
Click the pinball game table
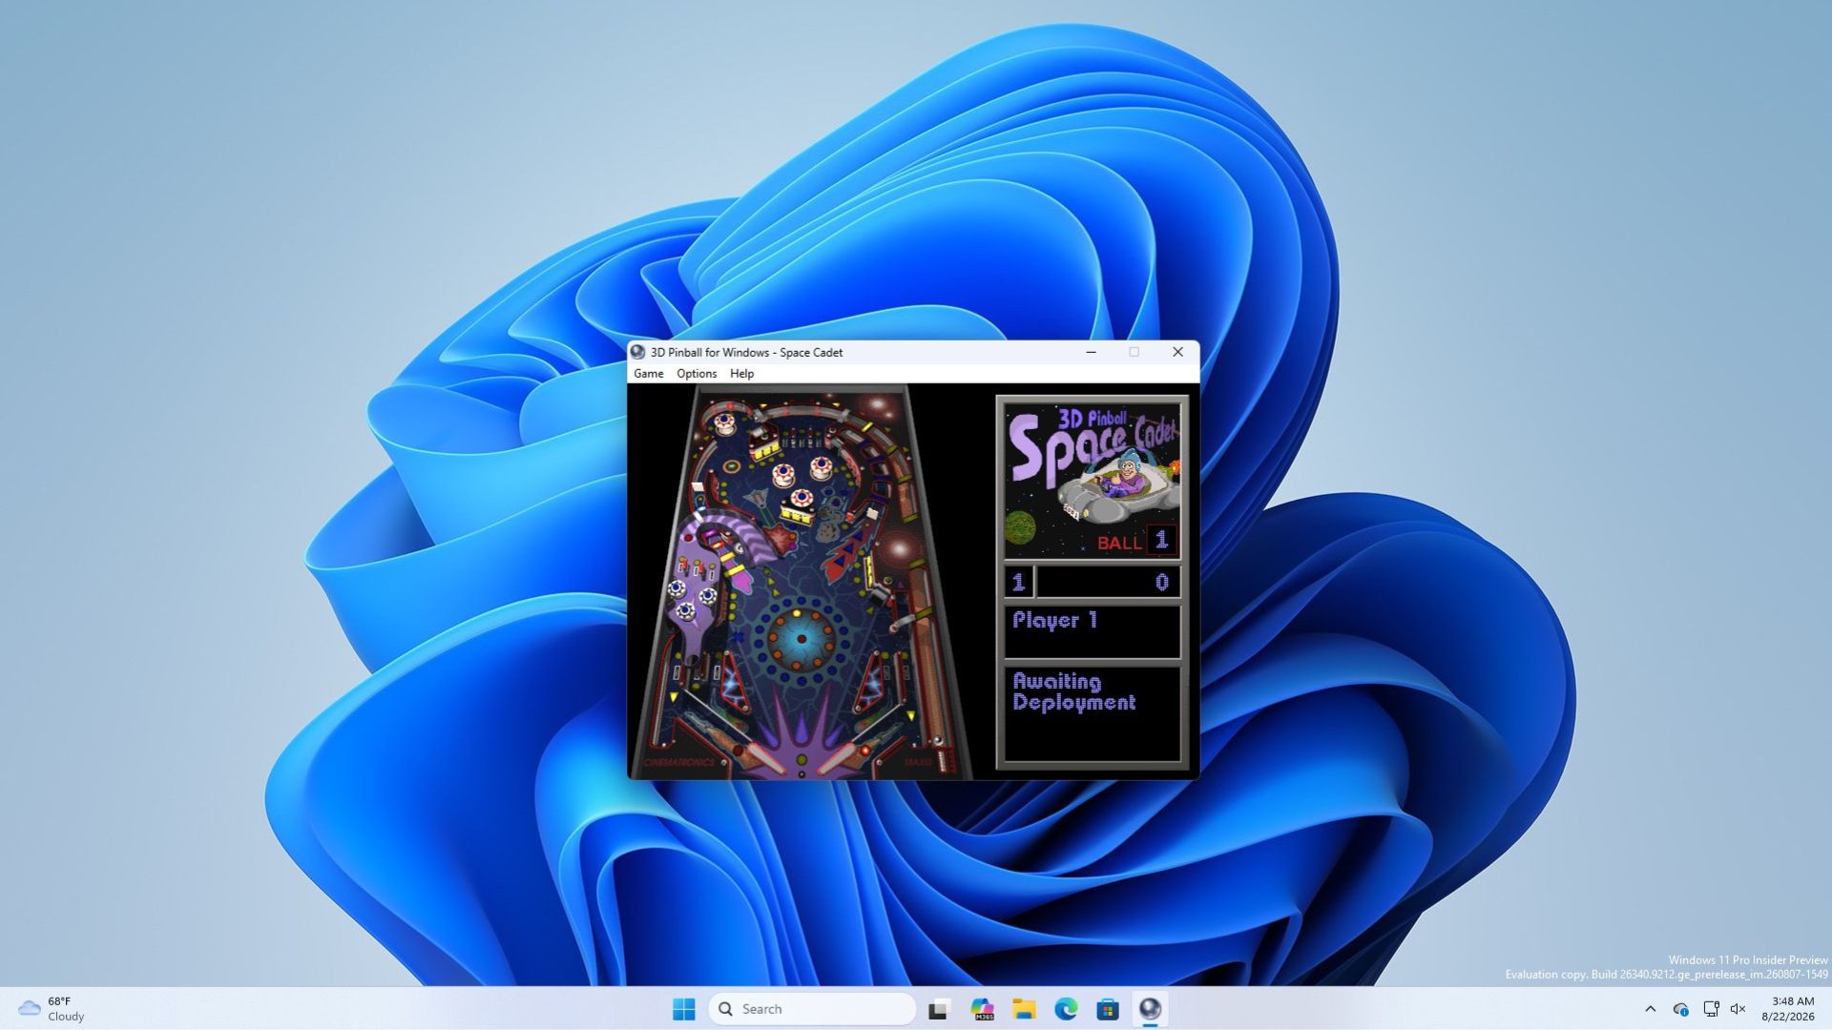pos(800,582)
